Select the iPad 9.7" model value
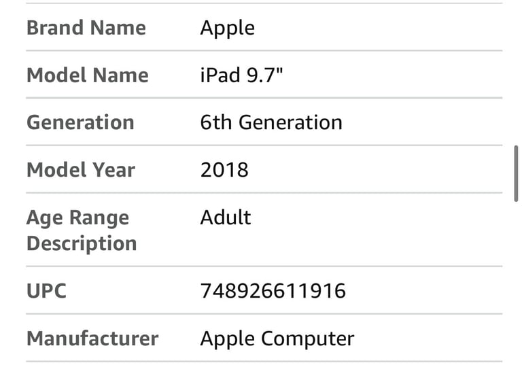Screen dimensions: 522x367 coord(241,75)
